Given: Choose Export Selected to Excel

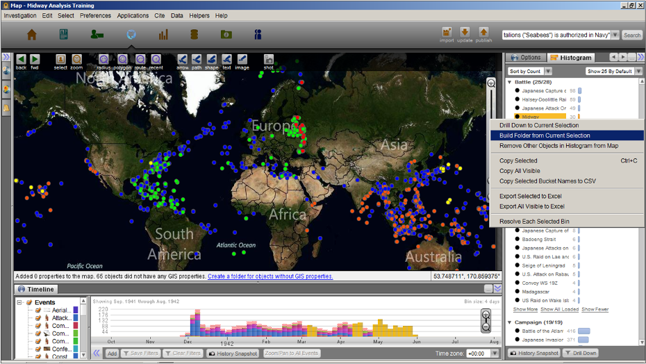Looking at the screenshot, I should click(x=567, y=196).
